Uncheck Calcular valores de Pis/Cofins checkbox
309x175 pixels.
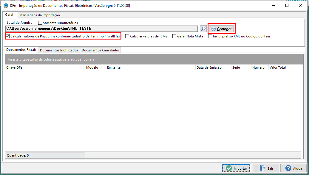click(8, 36)
